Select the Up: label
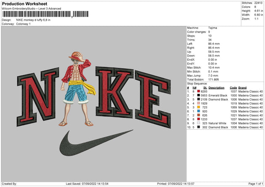This screenshot has height=187, width=265. tap(189, 52)
